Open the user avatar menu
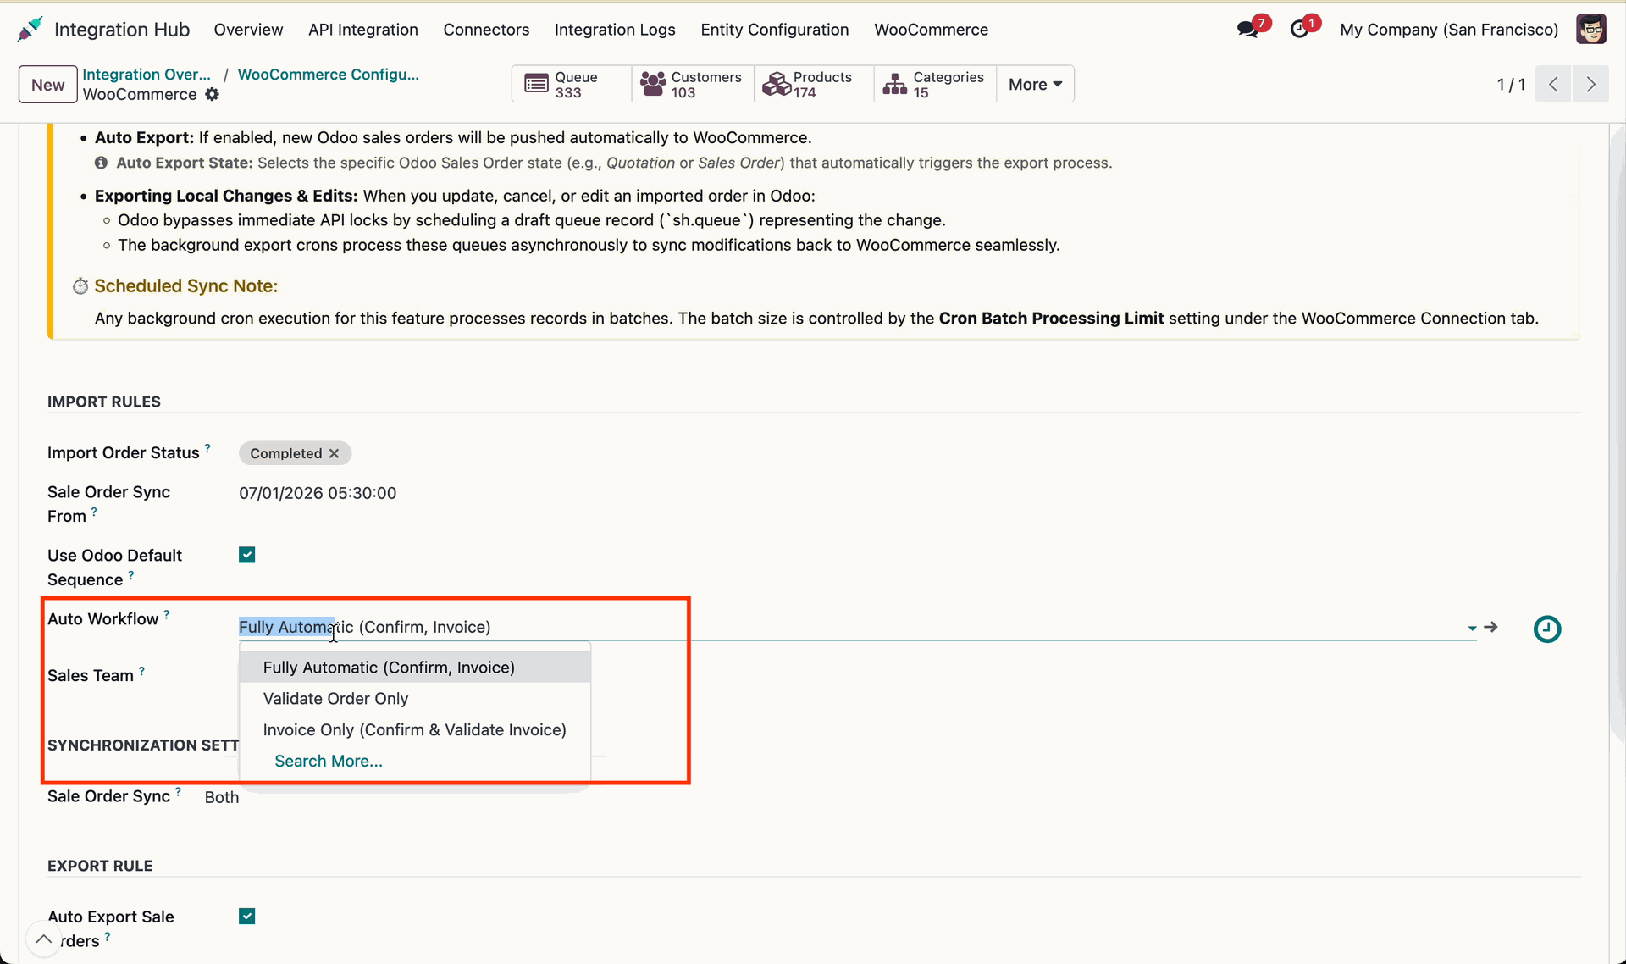This screenshot has width=1626, height=964. click(x=1590, y=30)
